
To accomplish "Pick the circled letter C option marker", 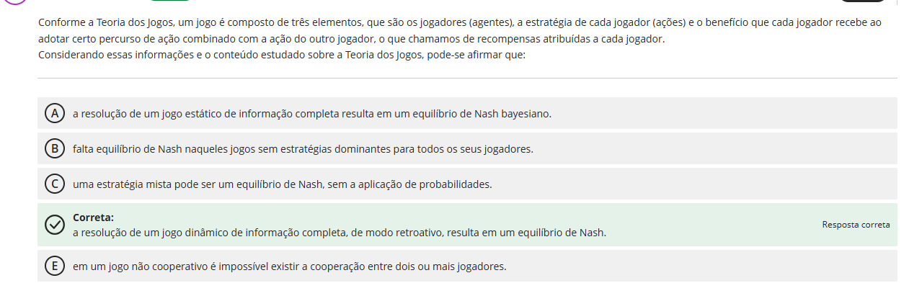I will pyautogui.click(x=54, y=184).
